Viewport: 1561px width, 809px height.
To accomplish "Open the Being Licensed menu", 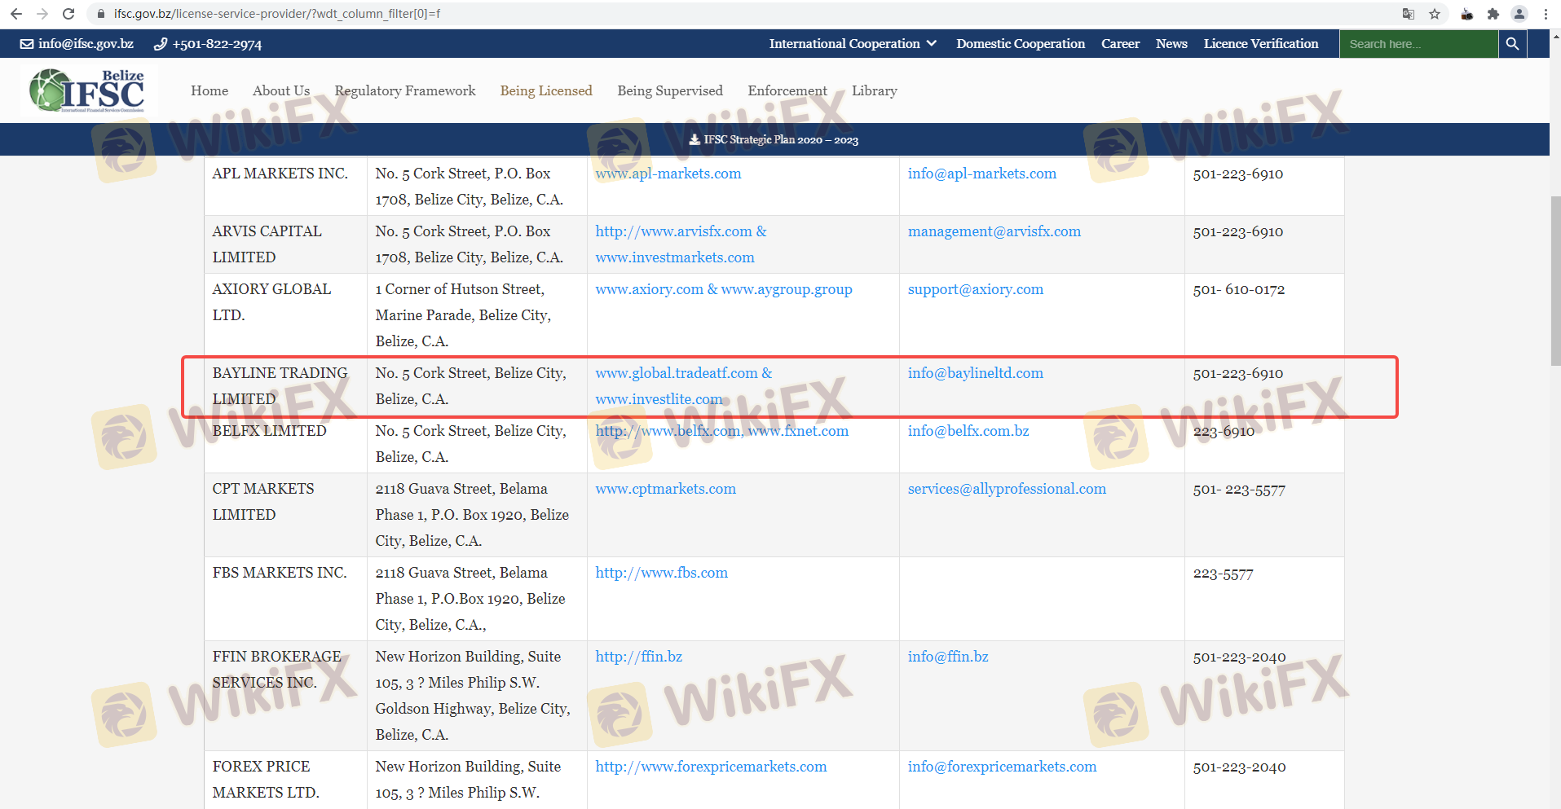I will pos(546,91).
